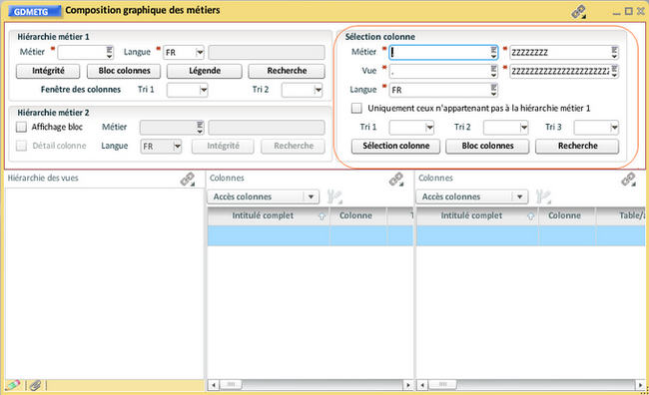649x395 pixels.
Task: Click middle panel Colonne column header
Action: click(358, 215)
